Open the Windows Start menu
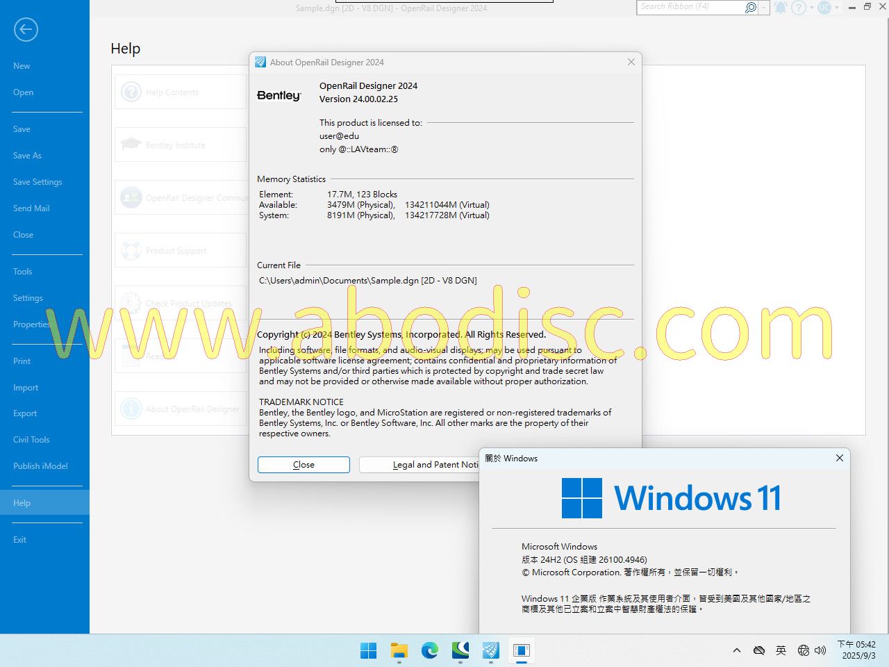This screenshot has width=889, height=667. coord(369,650)
